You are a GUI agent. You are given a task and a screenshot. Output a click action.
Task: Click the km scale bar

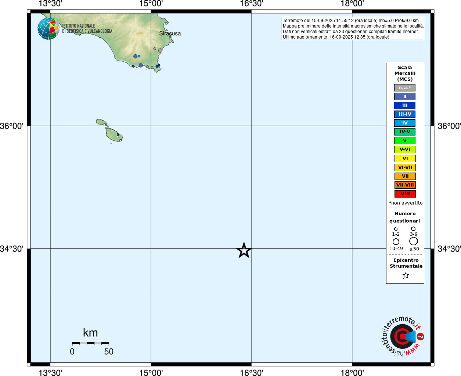90,343
